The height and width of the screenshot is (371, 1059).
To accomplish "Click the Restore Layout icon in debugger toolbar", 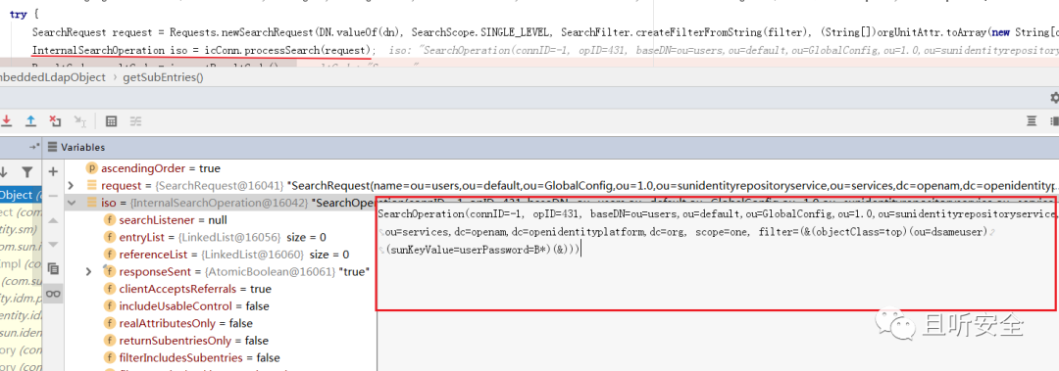I will tap(1032, 120).
